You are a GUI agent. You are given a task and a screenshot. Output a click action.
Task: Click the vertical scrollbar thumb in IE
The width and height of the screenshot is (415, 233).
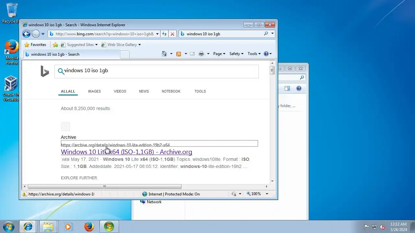[x=272, y=70]
